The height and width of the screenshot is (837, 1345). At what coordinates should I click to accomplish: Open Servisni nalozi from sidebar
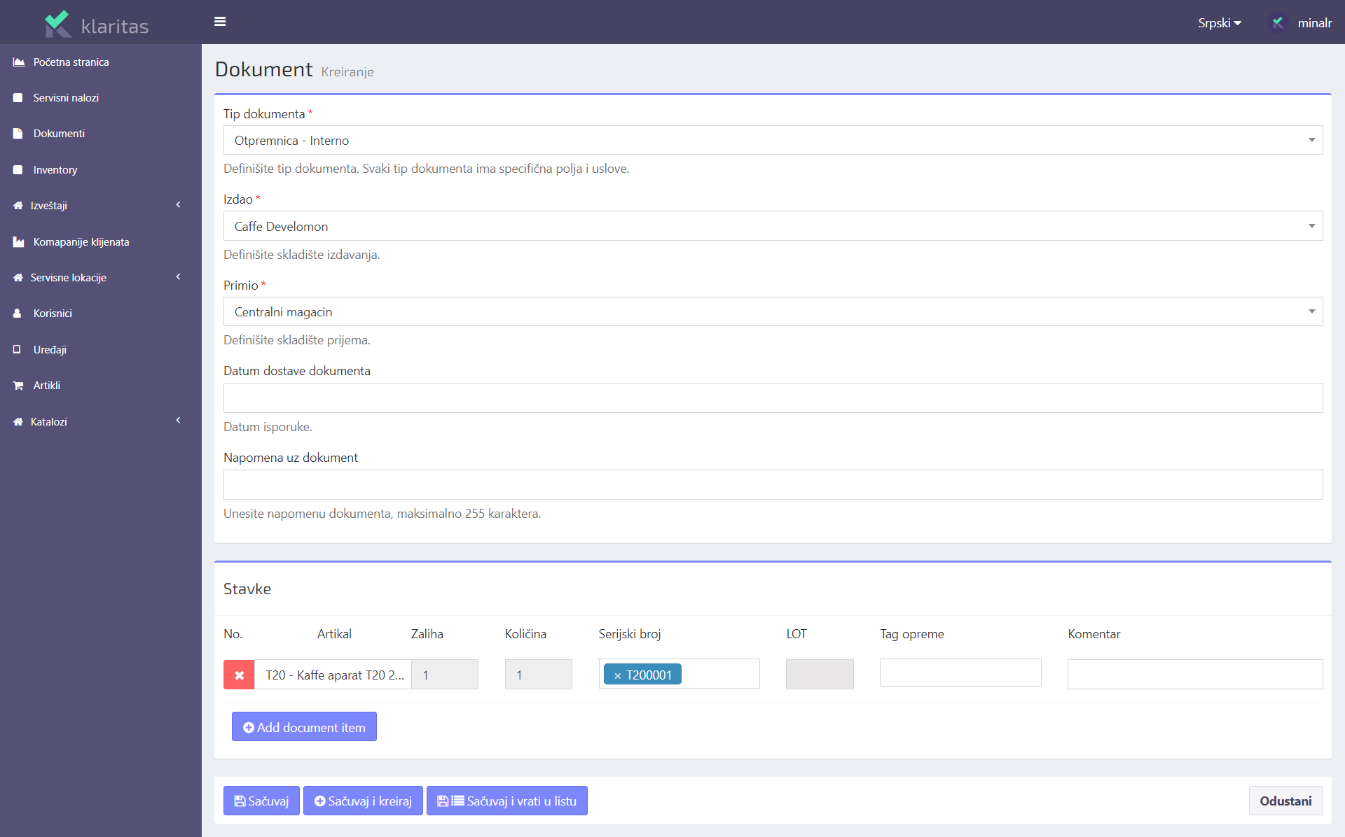66,98
